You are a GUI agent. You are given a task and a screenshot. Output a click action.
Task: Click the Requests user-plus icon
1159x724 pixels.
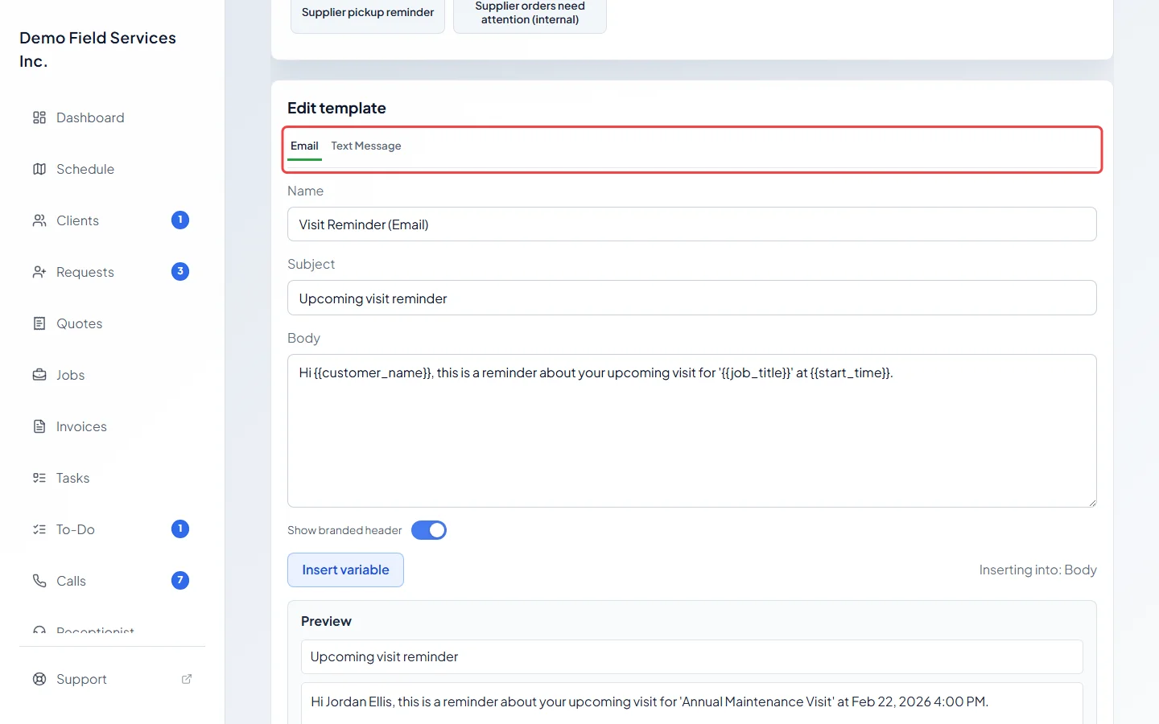[x=39, y=272]
